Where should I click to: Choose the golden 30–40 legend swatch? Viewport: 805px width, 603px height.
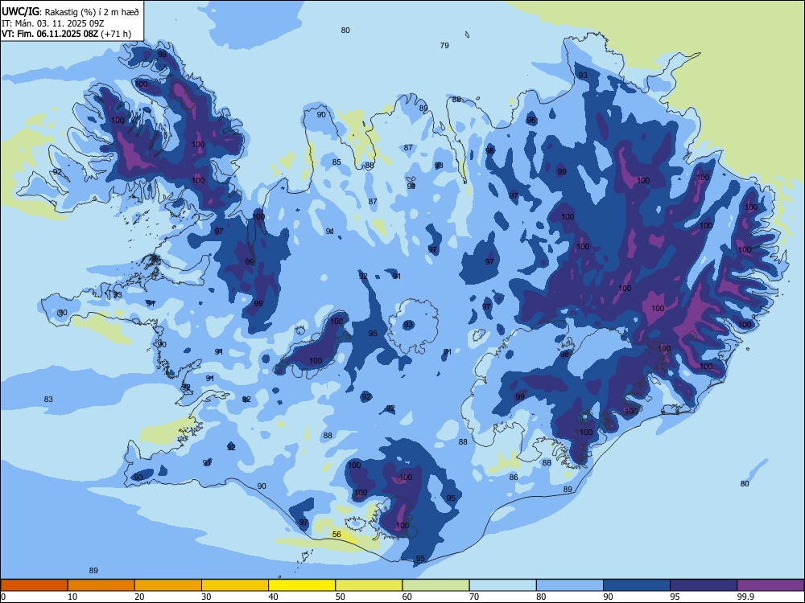pos(235,585)
